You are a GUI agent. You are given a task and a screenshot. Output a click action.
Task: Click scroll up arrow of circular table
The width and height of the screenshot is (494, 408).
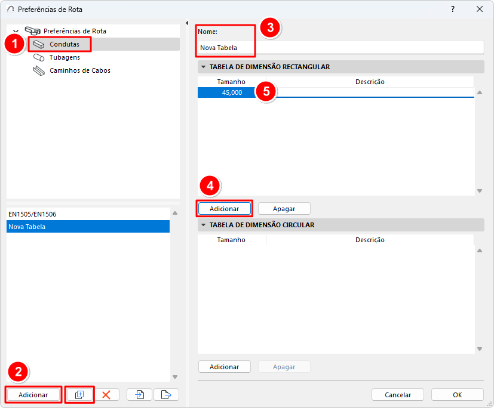pyautogui.click(x=480, y=251)
